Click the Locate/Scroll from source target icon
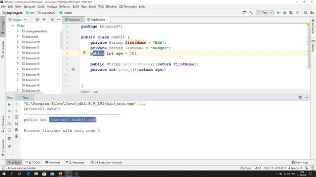316x177 pixels. (38, 20)
